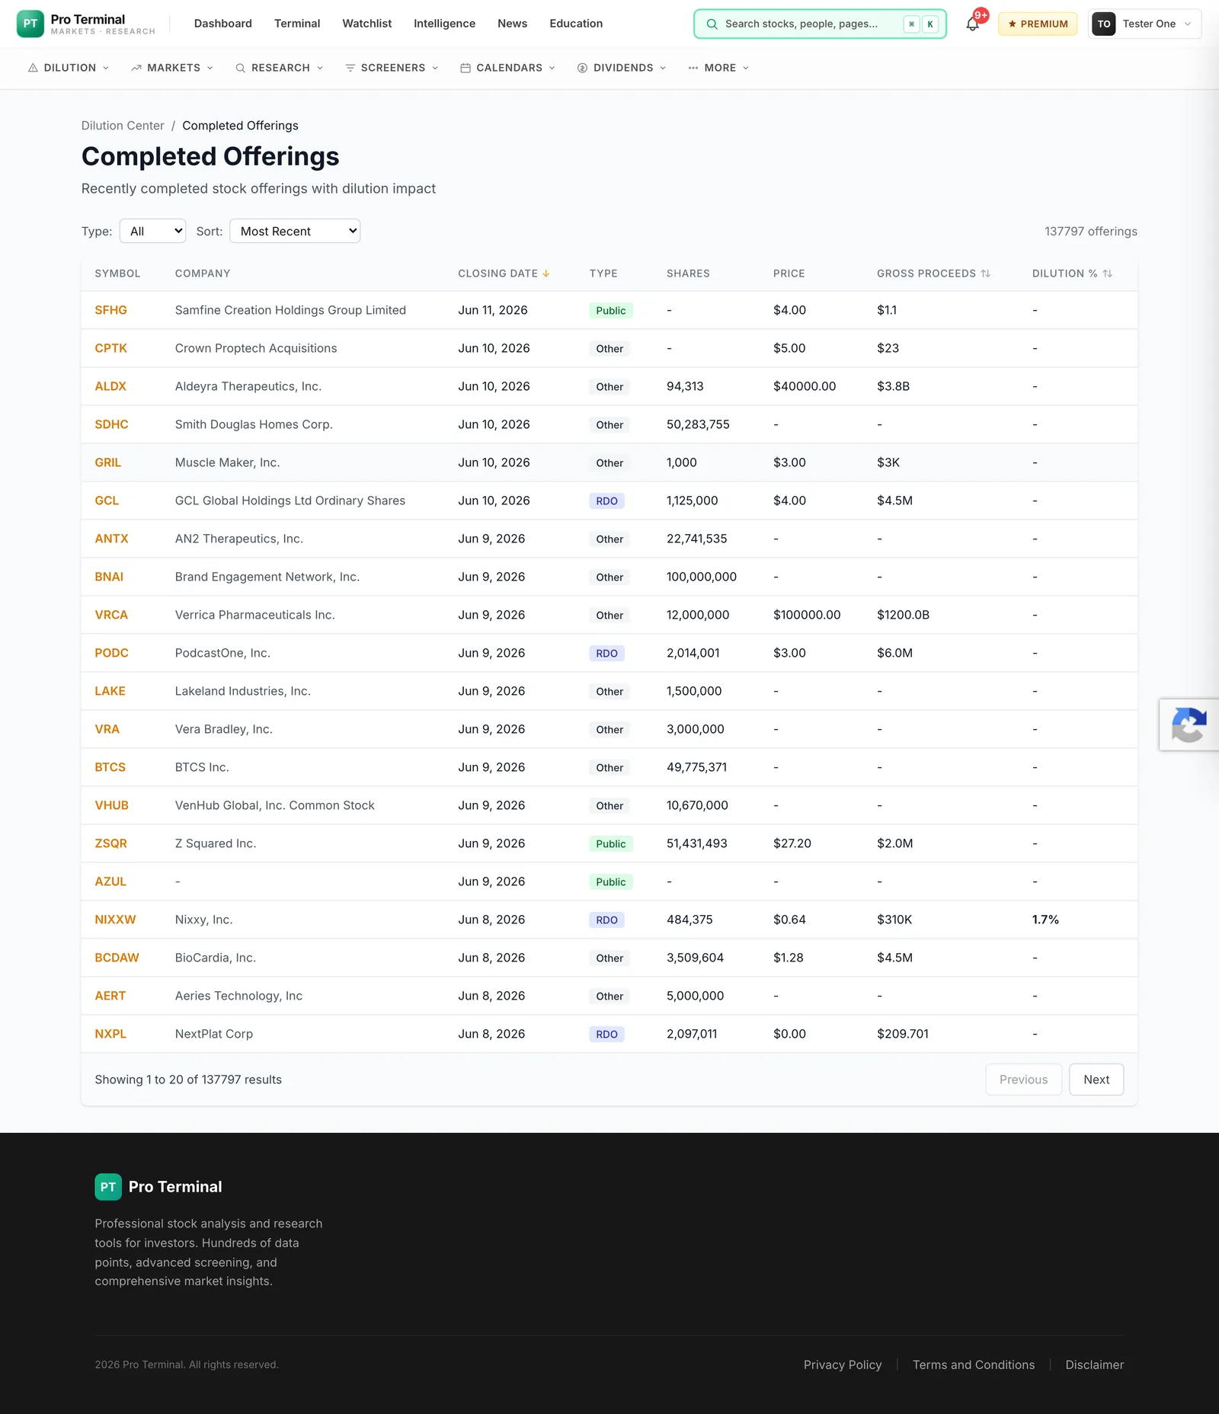Viewport: 1219px width, 1414px height.
Task: Click the Next page button
Action: 1096,1080
